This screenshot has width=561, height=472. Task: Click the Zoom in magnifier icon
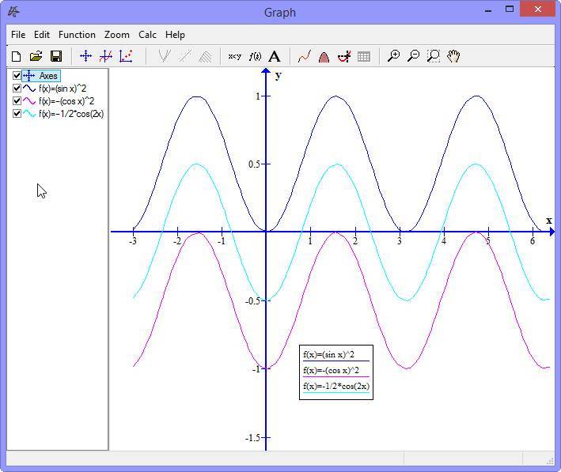(393, 56)
